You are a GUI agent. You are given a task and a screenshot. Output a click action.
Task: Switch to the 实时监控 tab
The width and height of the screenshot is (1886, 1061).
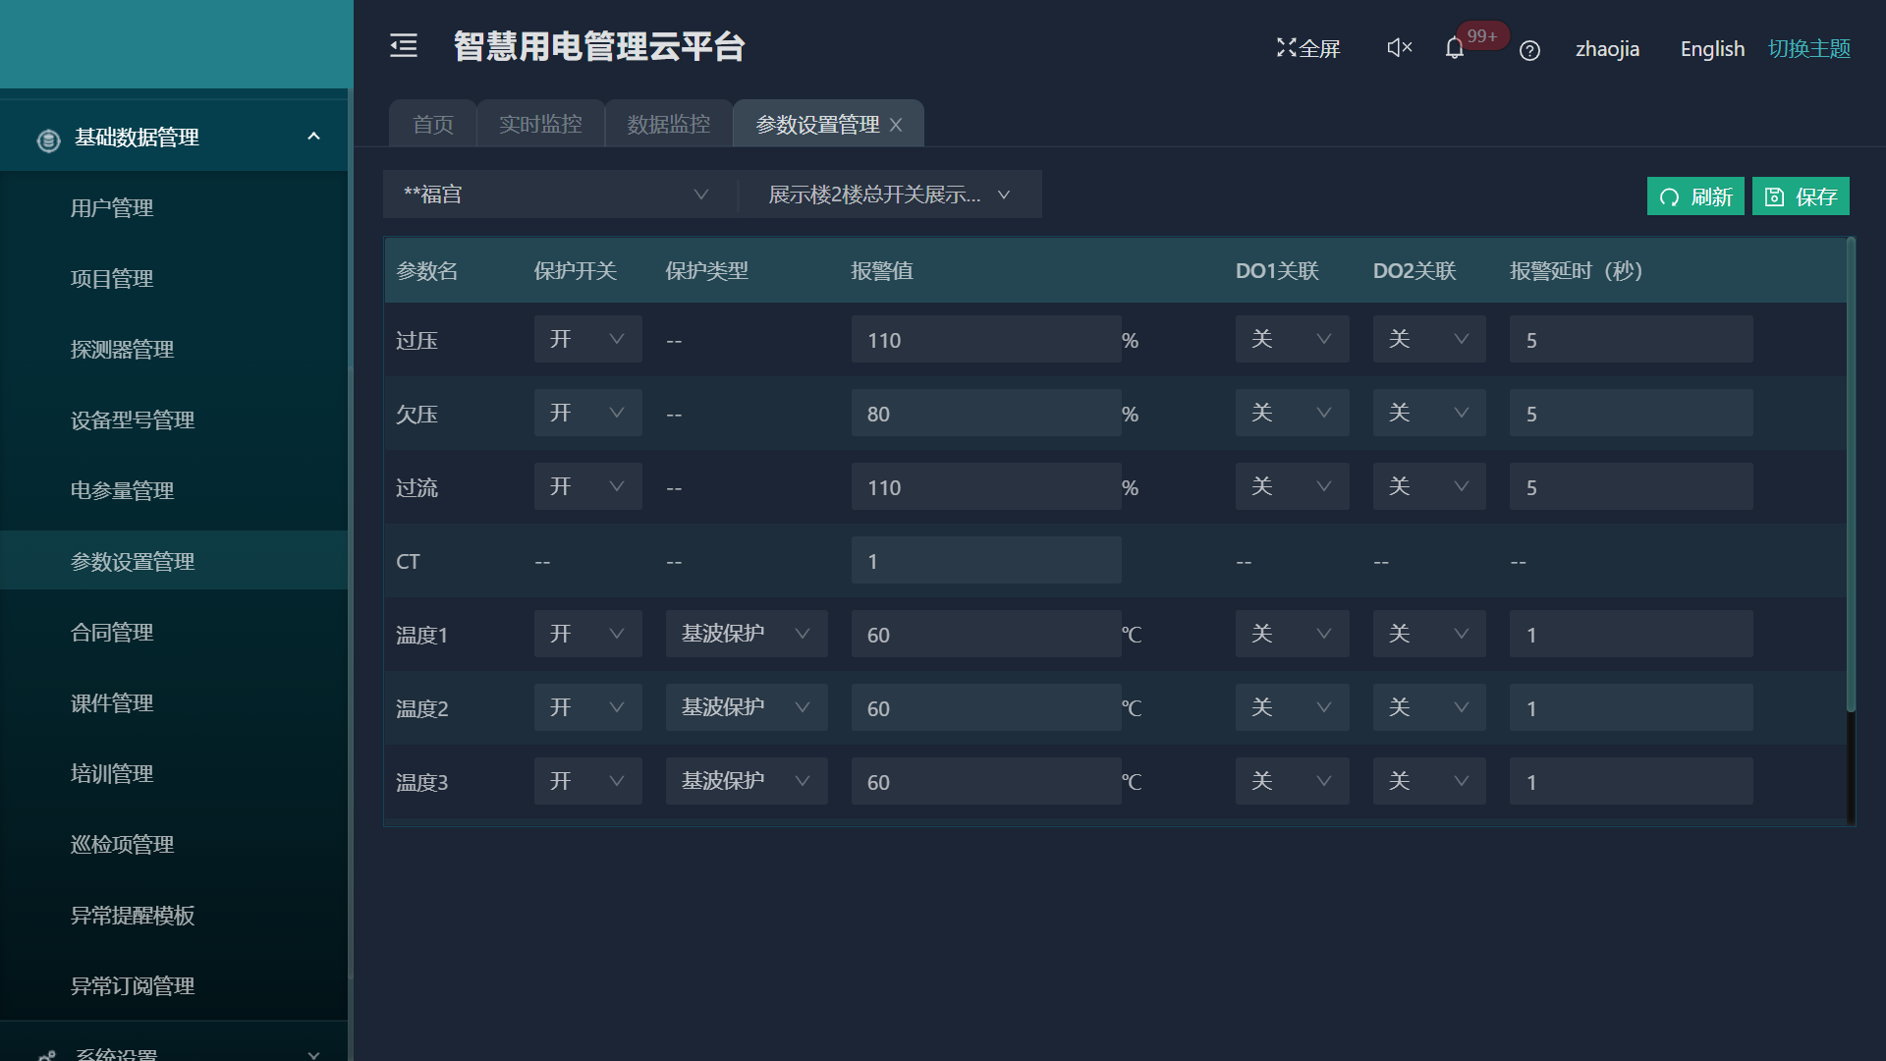click(540, 125)
